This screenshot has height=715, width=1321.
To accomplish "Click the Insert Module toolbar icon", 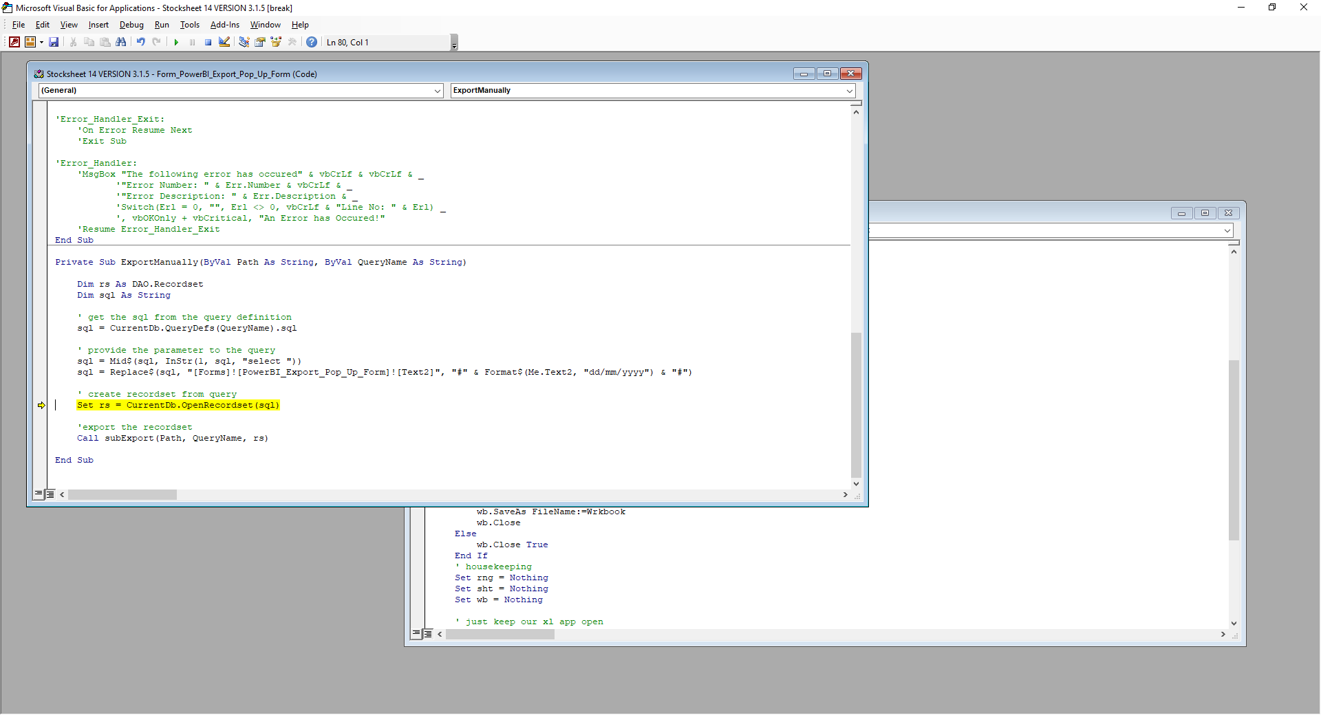I will coord(30,42).
